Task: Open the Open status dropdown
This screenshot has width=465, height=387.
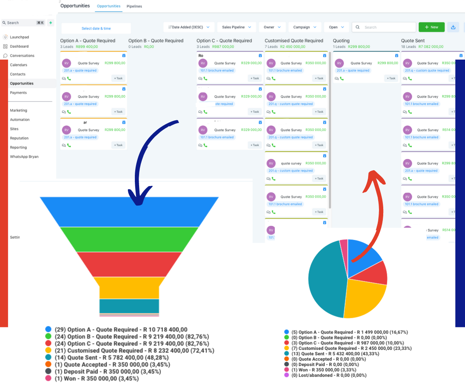Action: pyautogui.click(x=336, y=27)
